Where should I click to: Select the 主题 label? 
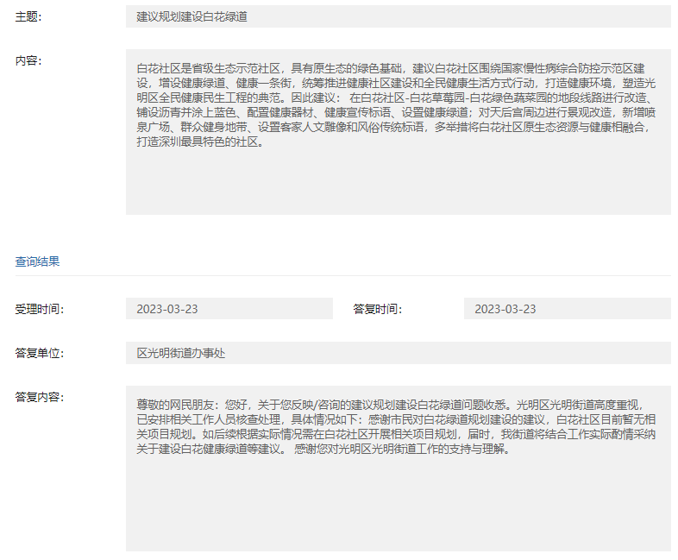pyautogui.click(x=28, y=17)
